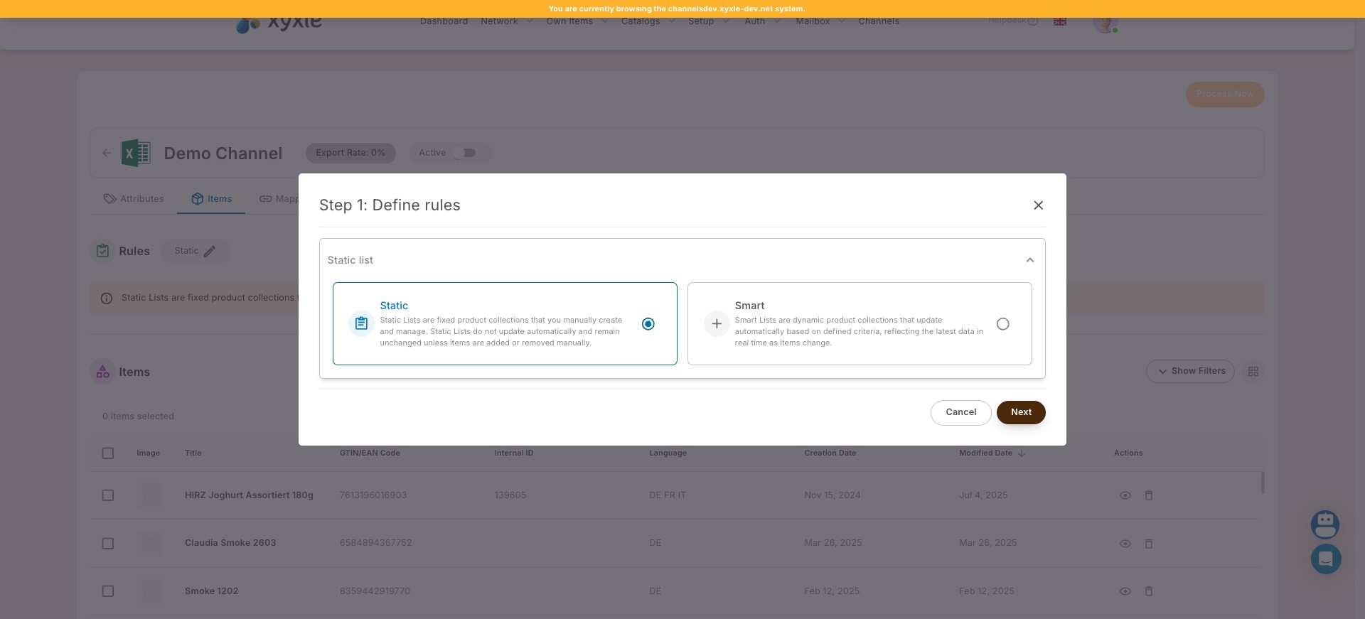Toggle the channel Active switch

tap(465, 153)
